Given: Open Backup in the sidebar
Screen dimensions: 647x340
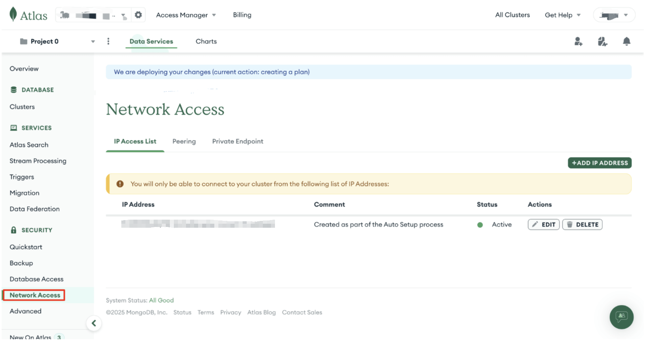Looking at the screenshot, I should (21, 263).
